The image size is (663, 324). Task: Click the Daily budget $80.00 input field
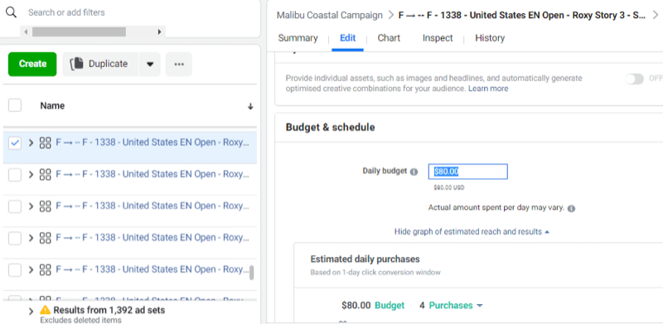click(467, 172)
